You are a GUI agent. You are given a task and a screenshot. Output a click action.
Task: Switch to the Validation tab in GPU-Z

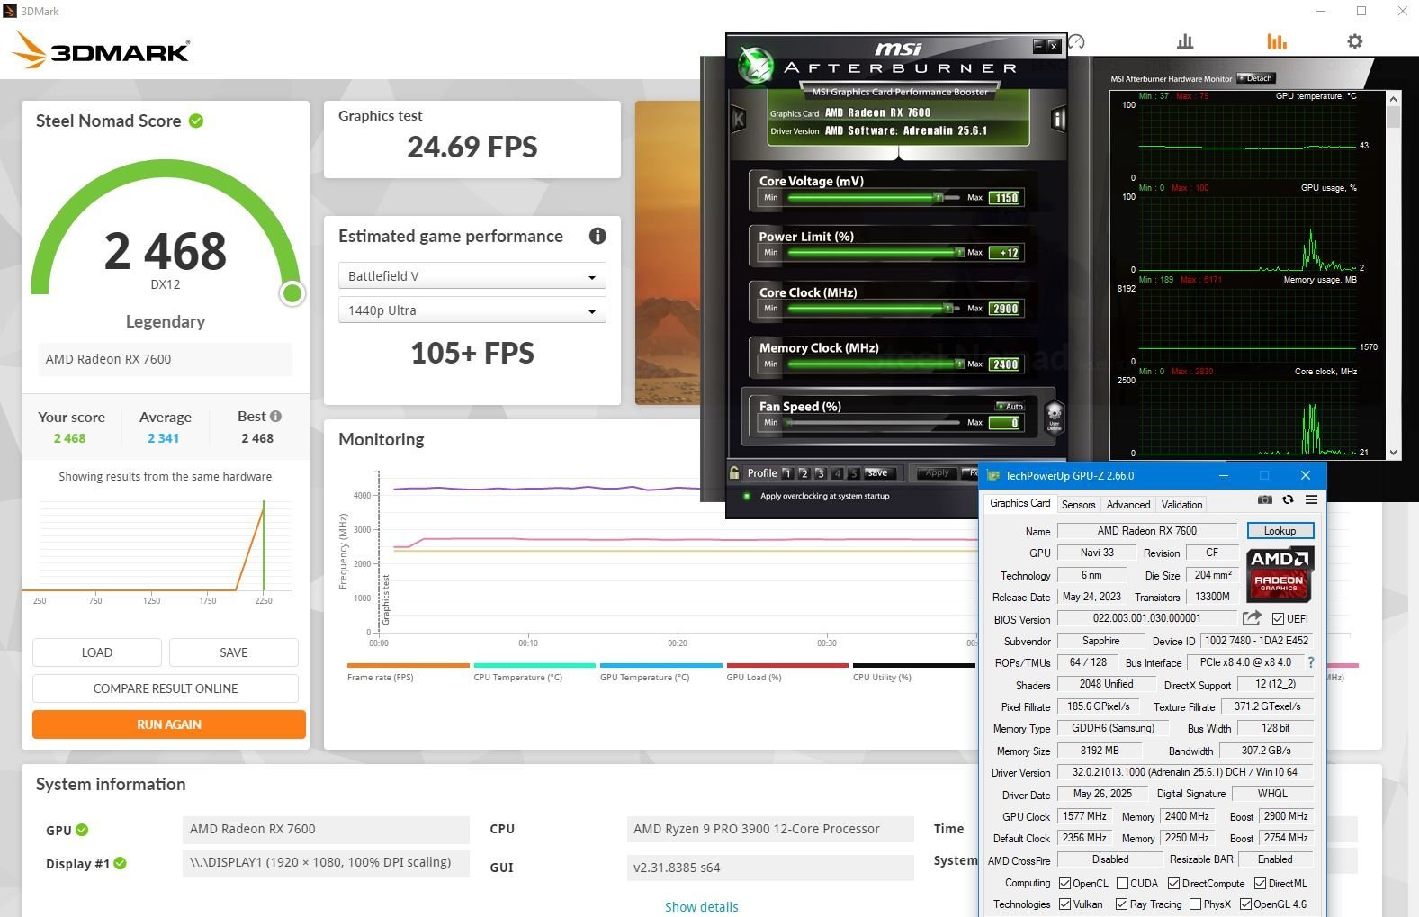(1181, 505)
